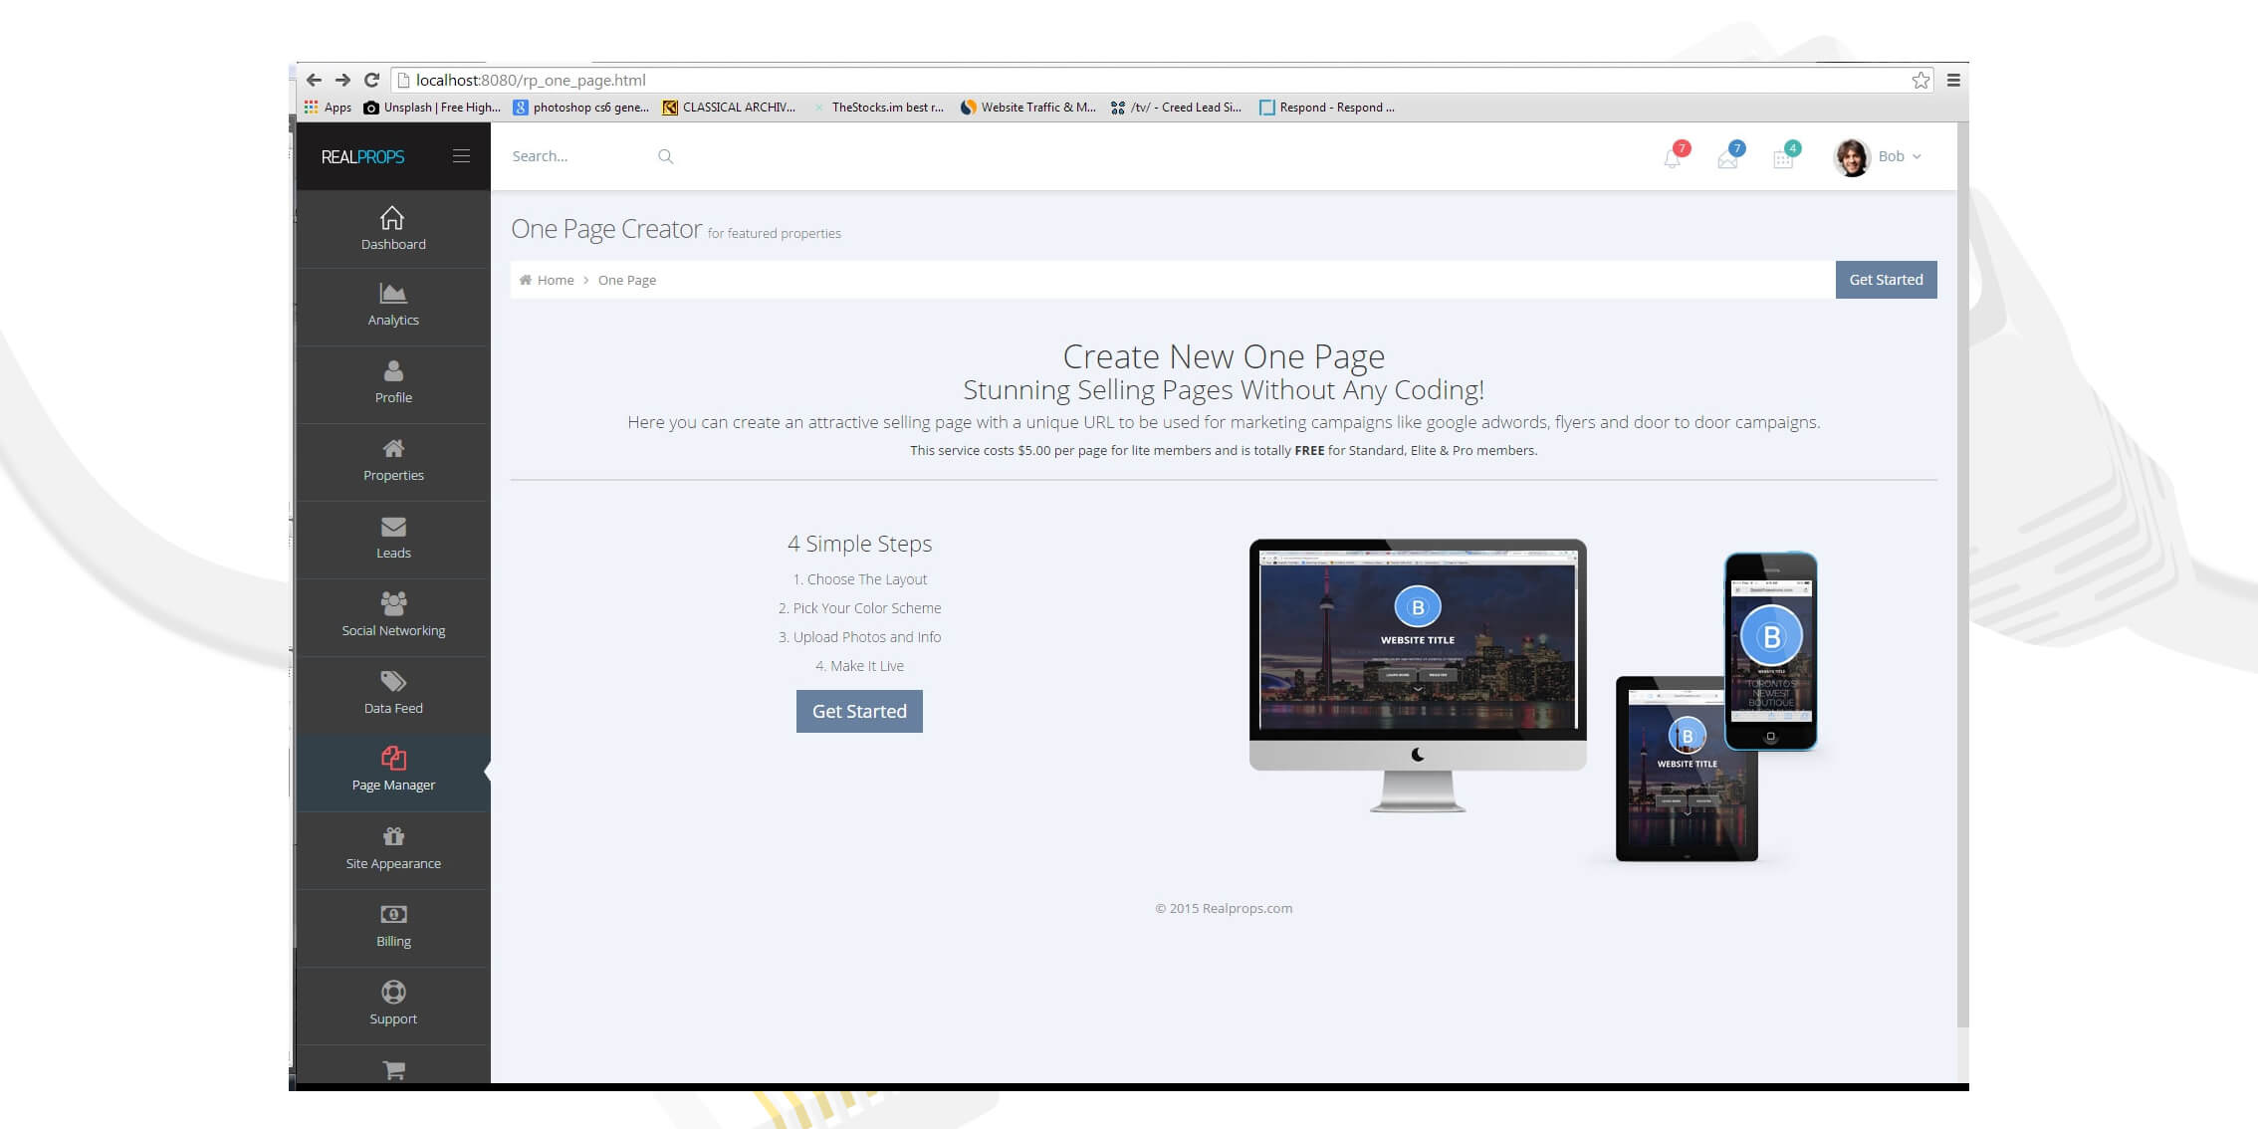Open Social Networking sidebar section
Image resolution: width=2258 pixels, height=1129 pixels.
point(393,615)
